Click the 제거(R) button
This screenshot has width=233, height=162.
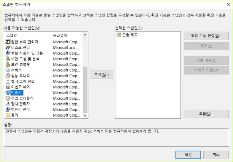tap(206, 46)
